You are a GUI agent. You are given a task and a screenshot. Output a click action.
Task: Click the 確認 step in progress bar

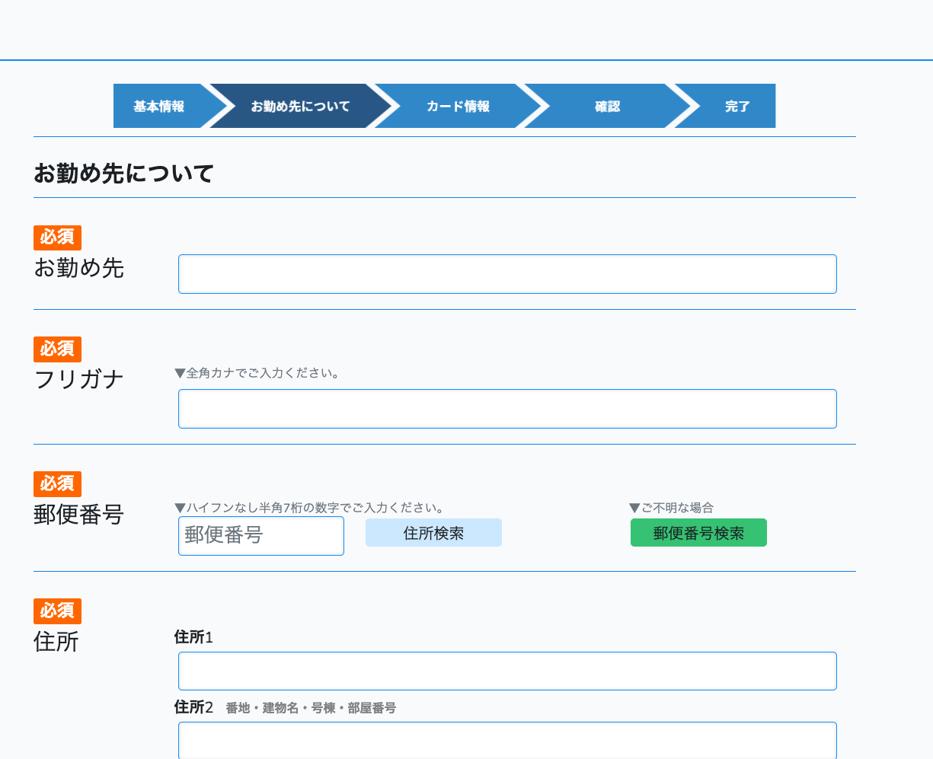pos(607,107)
